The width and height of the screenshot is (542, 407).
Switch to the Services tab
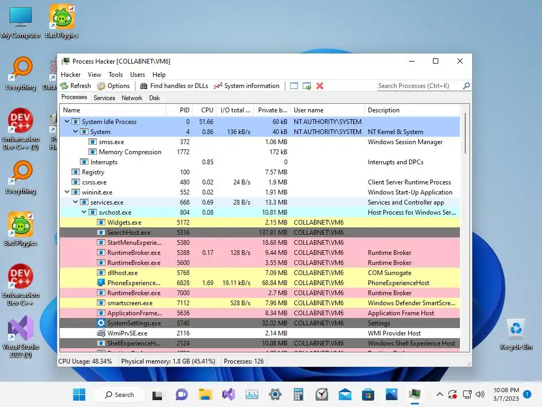coord(104,98)
